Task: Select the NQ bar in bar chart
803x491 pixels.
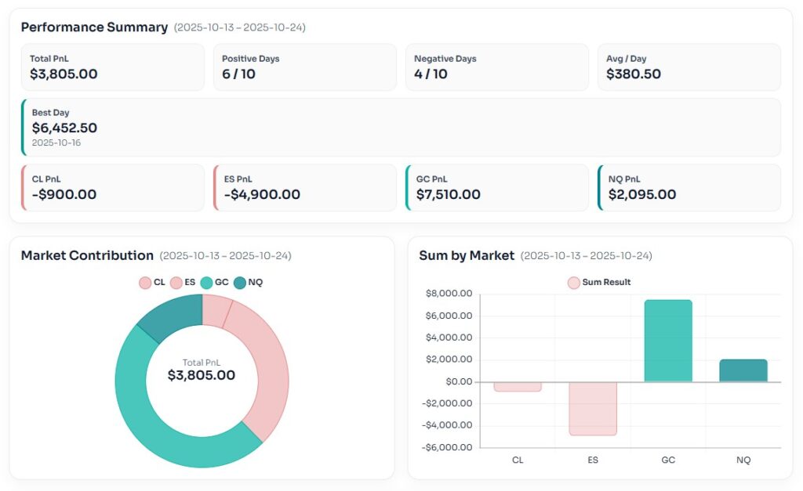Action: (x=743, y=370)
